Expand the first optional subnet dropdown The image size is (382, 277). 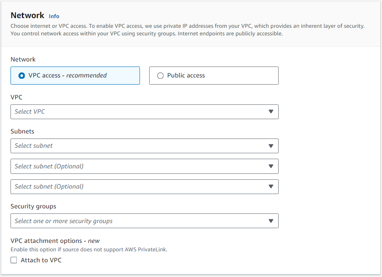pyautogui.click(x=139, y=166)
